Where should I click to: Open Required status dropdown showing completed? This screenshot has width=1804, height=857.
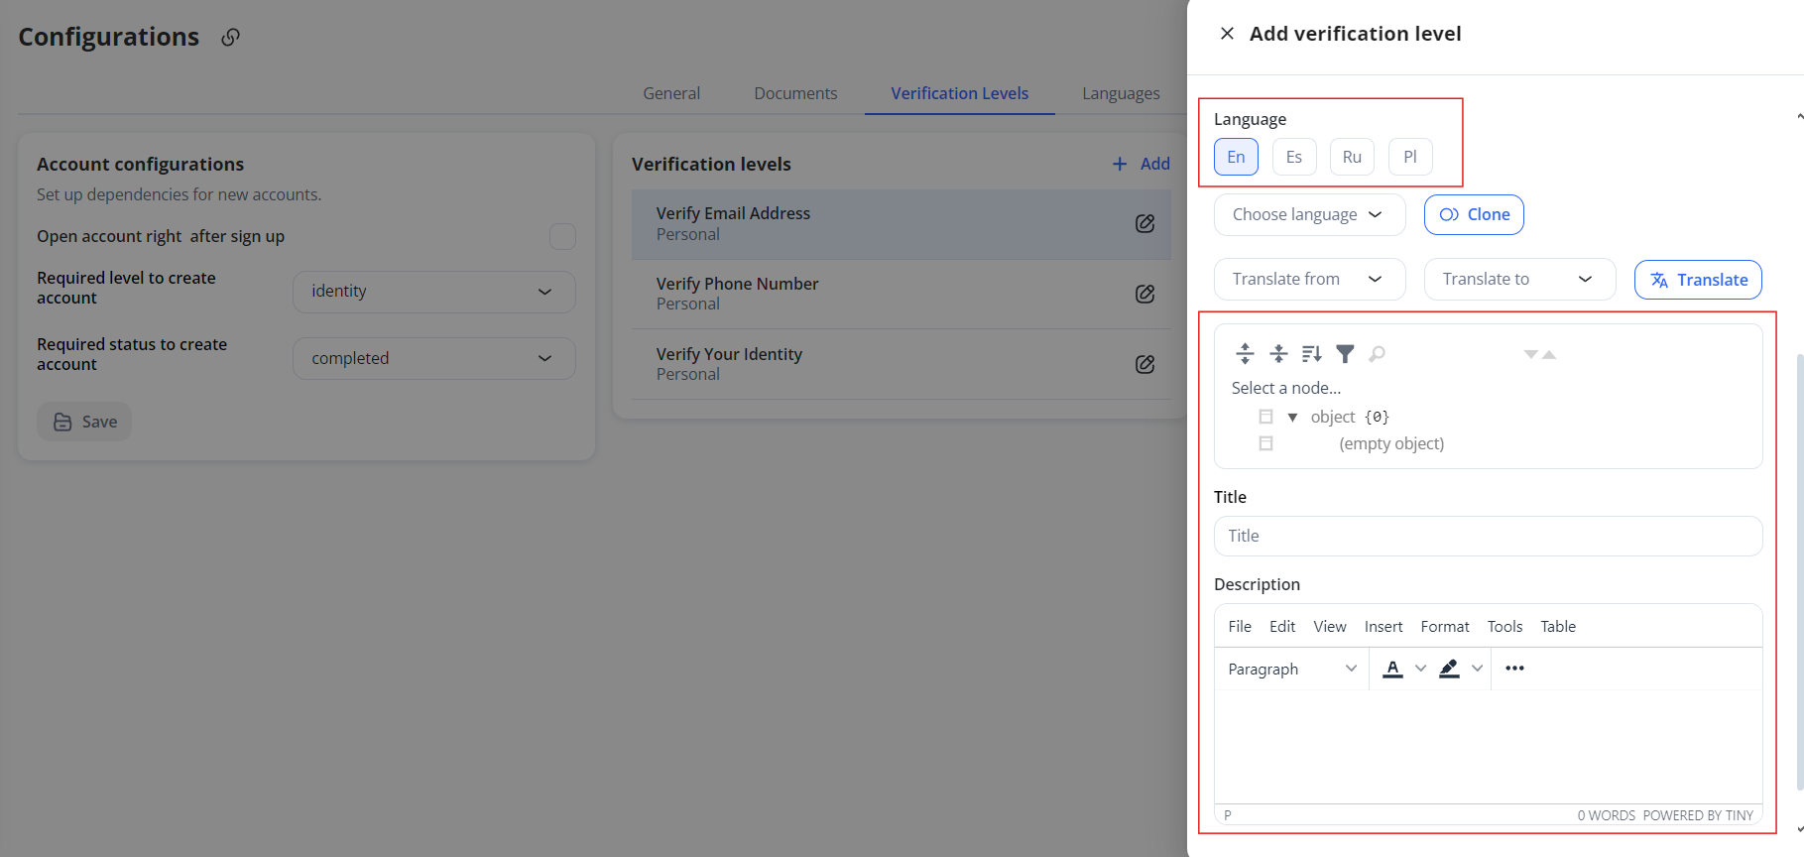434,358
